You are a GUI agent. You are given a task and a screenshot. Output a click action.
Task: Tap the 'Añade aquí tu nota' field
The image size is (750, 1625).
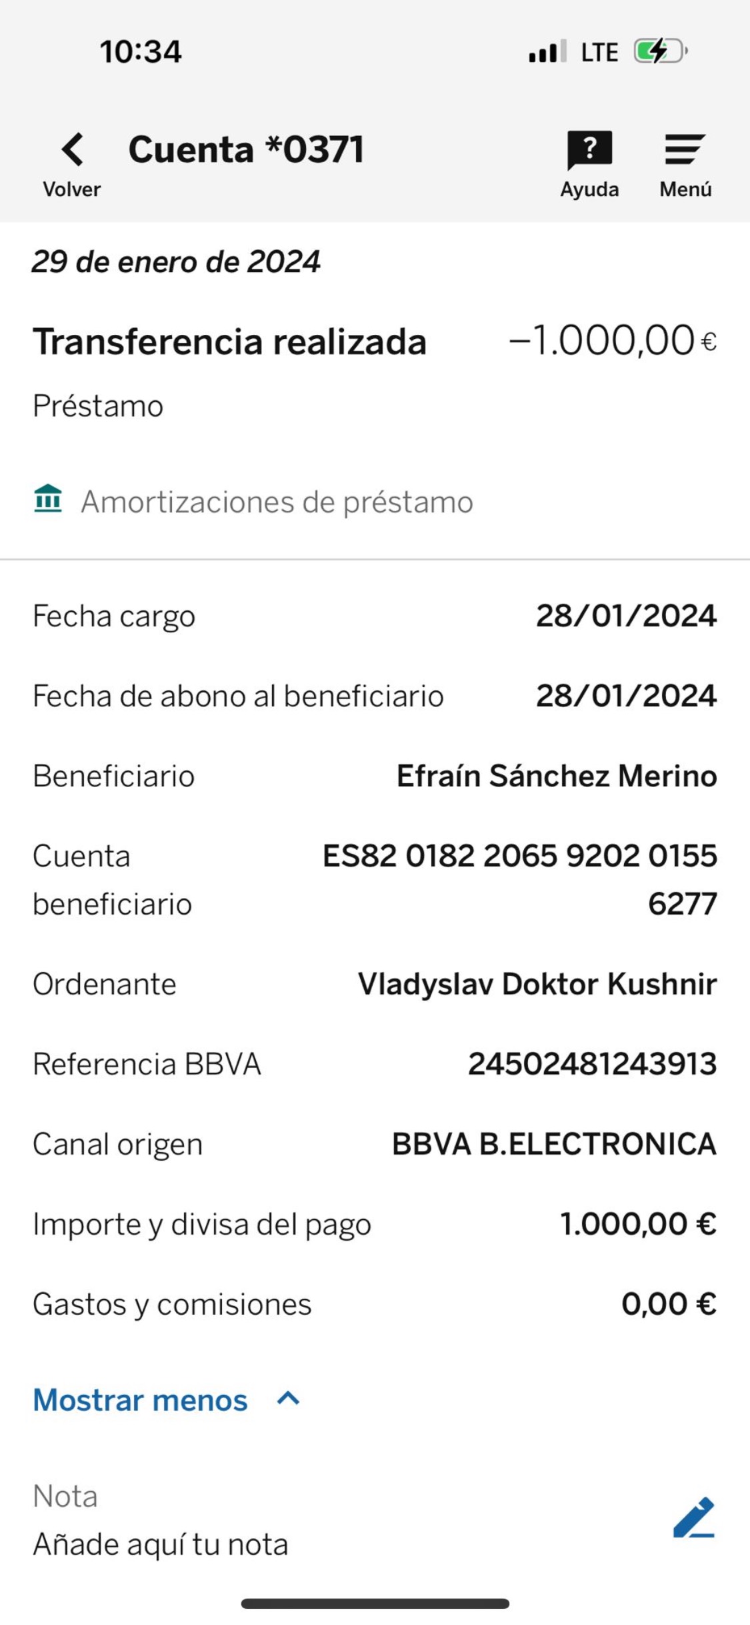(161, 1544)
